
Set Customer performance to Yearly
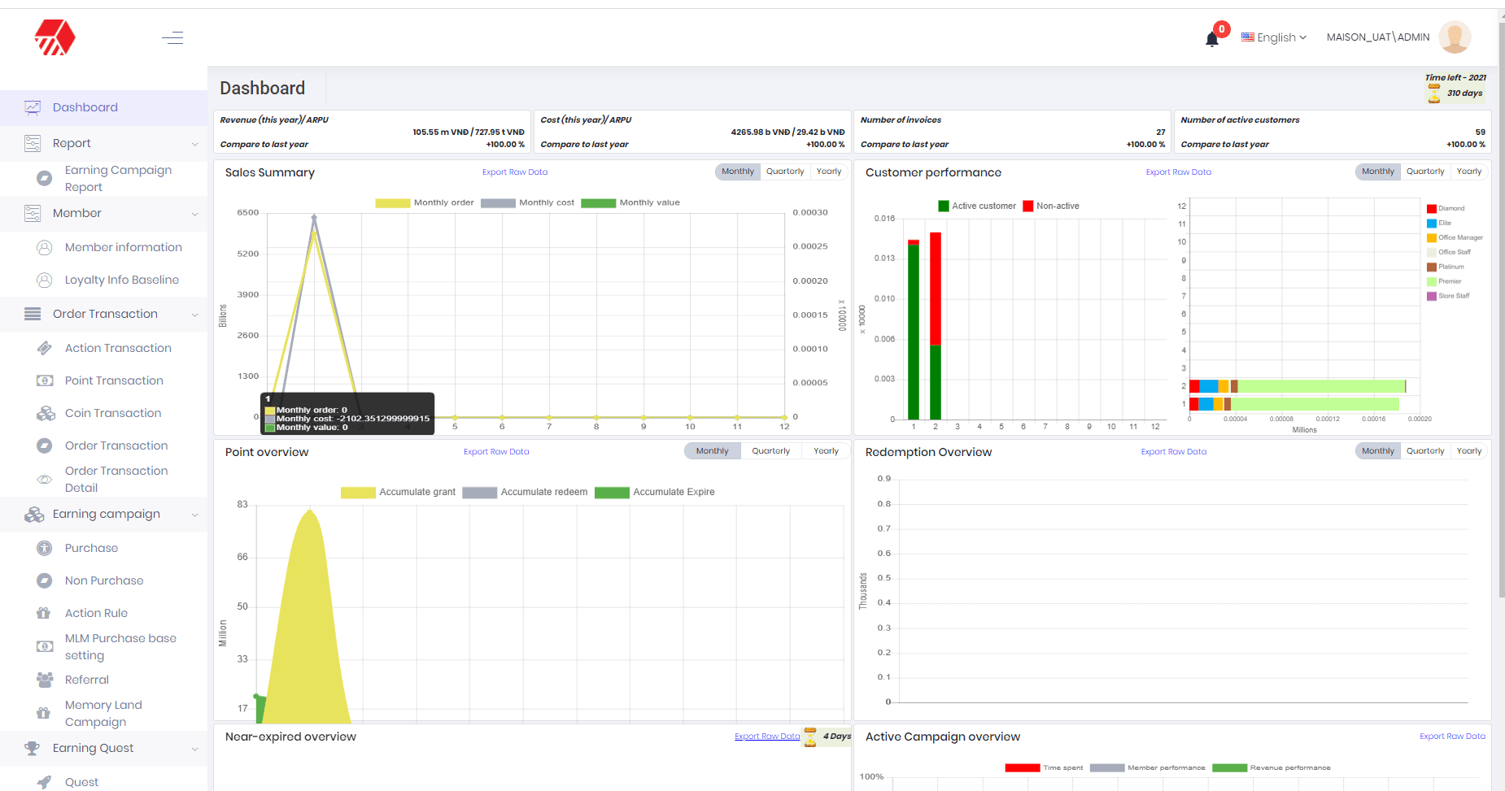(x=1468, y=172)
